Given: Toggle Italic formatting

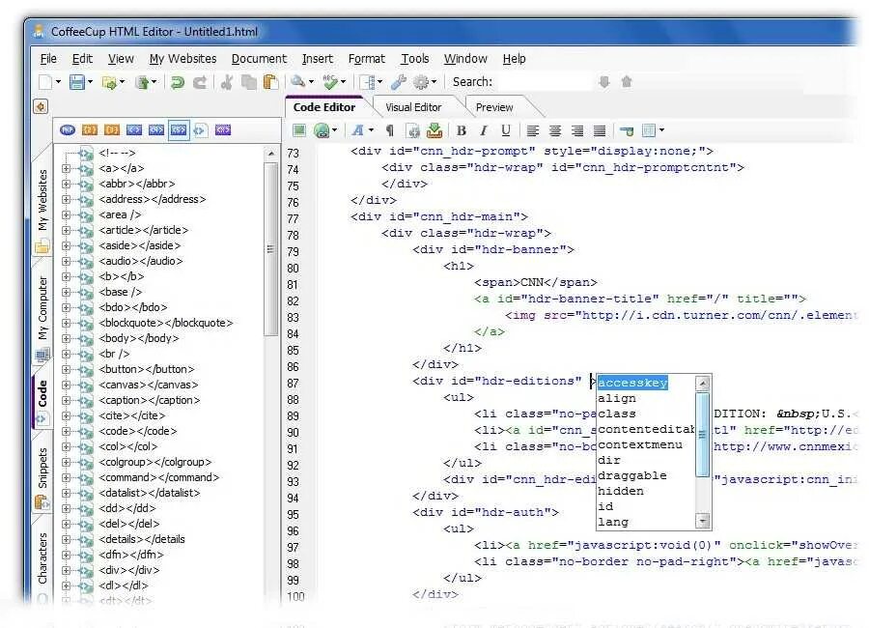Looking at the screenshot, I should click(484, 131).
